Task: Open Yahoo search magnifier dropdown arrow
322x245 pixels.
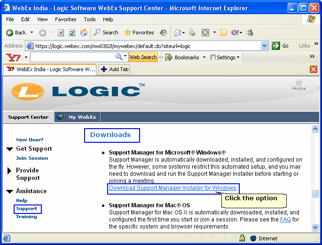Action: (125, 56)
